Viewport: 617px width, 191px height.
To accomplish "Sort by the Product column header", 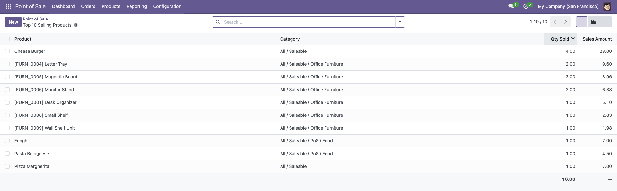I will [23, 39].
